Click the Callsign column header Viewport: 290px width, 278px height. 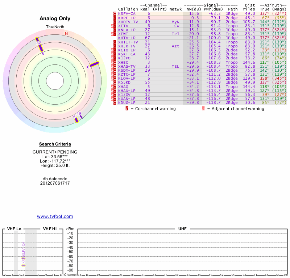[128, 9]
